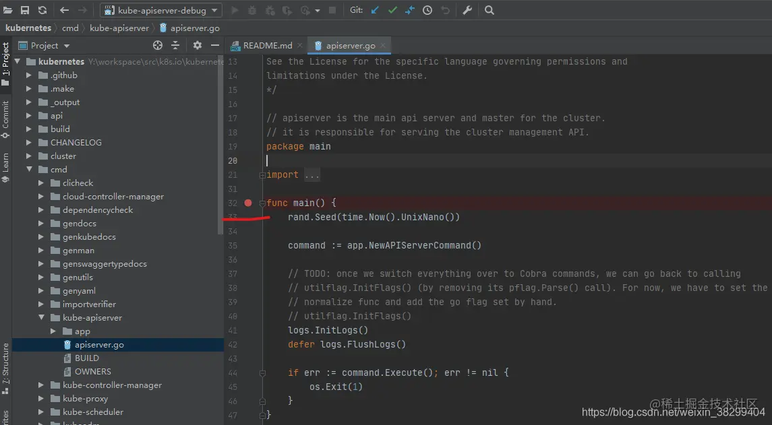This screenshot has width=772, height=425.
Task: Click on 'NewAPIServerCommand' in line 35
Action: [420, 245]
